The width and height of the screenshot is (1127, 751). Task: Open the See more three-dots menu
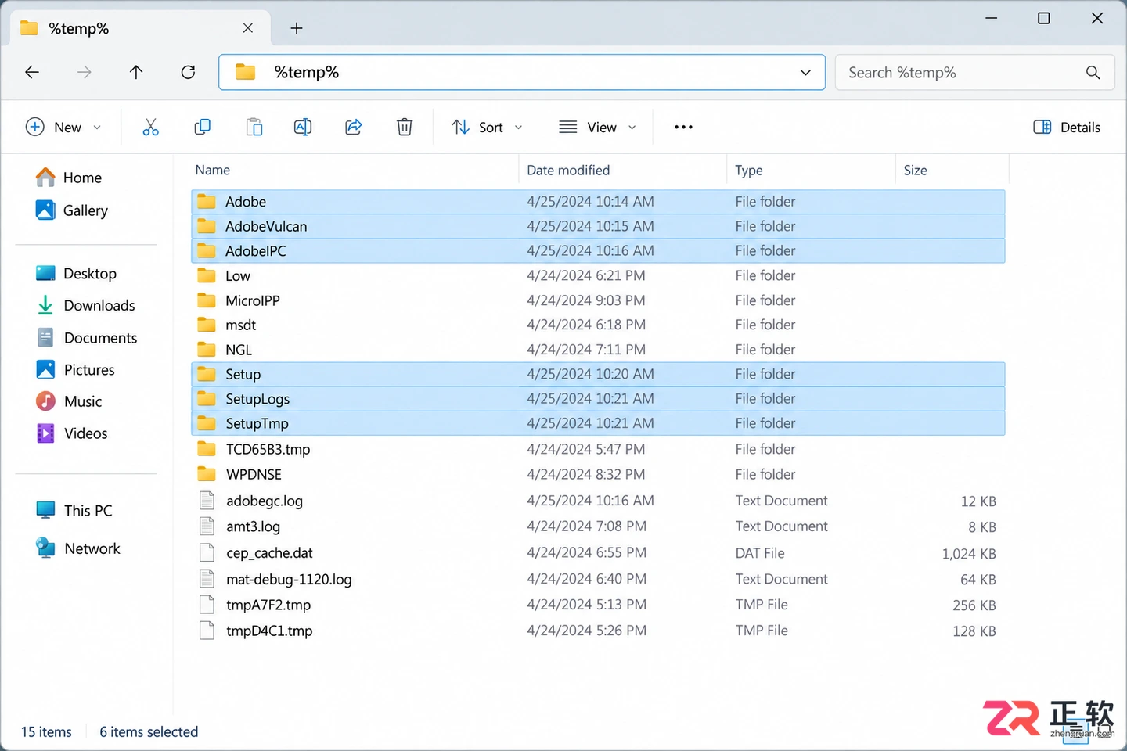coord(683,127)
